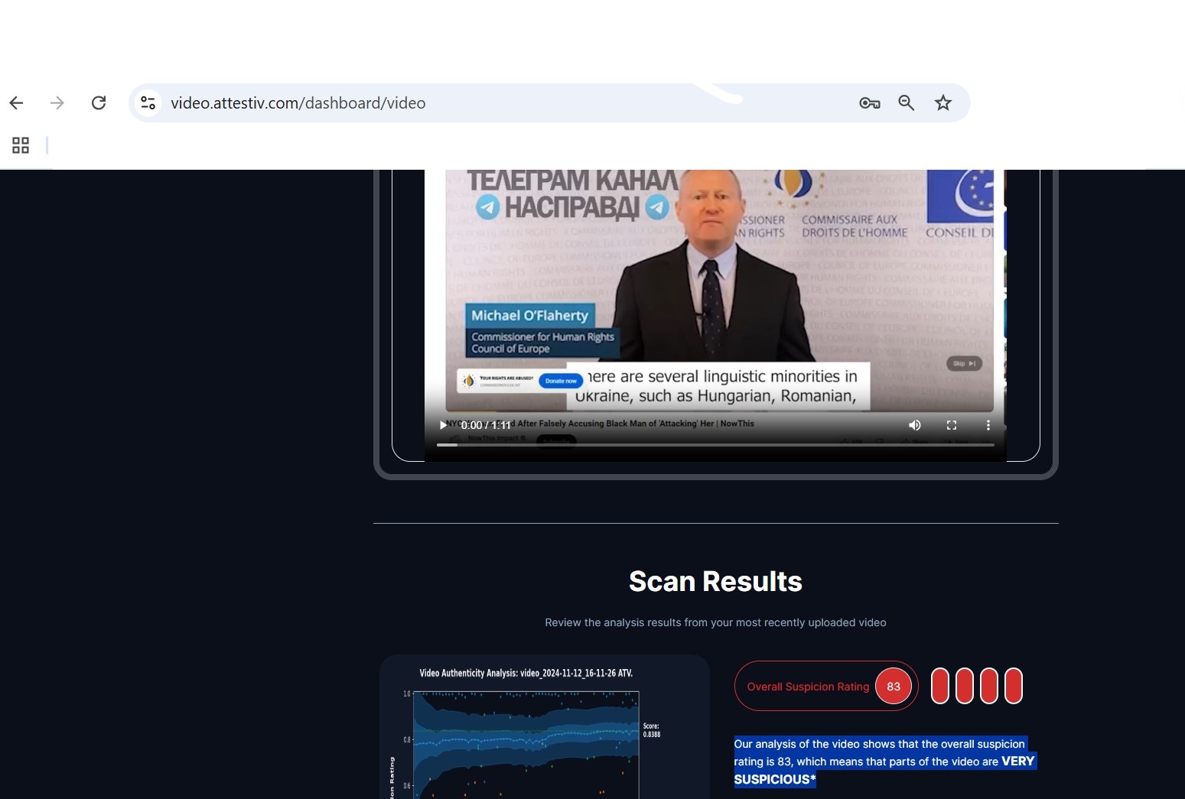View site information icon in address bar
Viewport: 1185px width, 799px height.
pos(148,102)
